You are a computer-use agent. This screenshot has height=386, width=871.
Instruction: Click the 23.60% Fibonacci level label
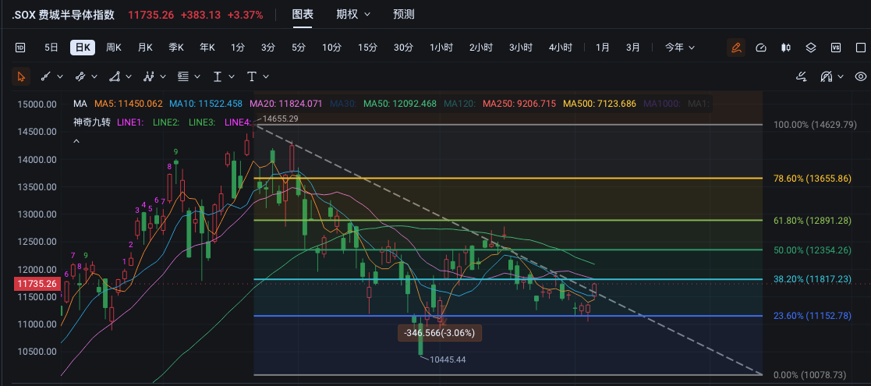[x=812, y=316]
